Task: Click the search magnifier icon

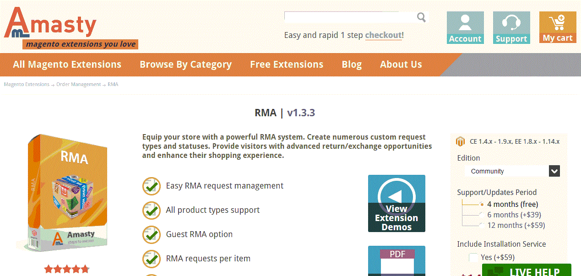Action: point(421,17)
